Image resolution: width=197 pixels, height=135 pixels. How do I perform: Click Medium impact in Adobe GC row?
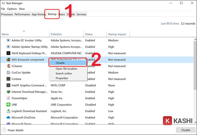tap(113, 40)
